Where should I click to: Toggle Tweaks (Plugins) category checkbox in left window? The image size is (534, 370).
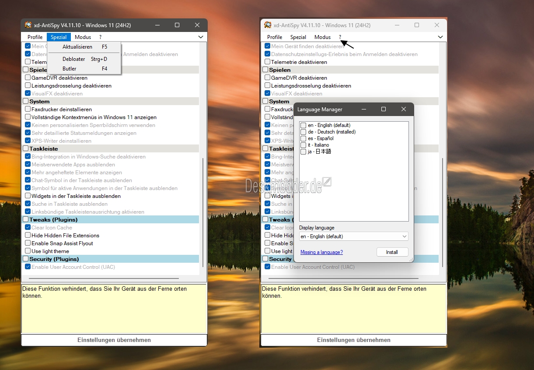point(26,220)
